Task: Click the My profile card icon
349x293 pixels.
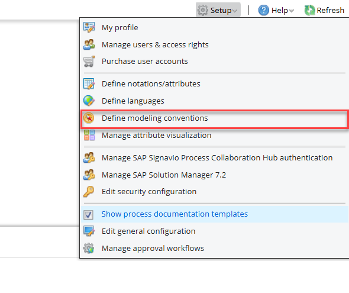Action: point(89,27)
